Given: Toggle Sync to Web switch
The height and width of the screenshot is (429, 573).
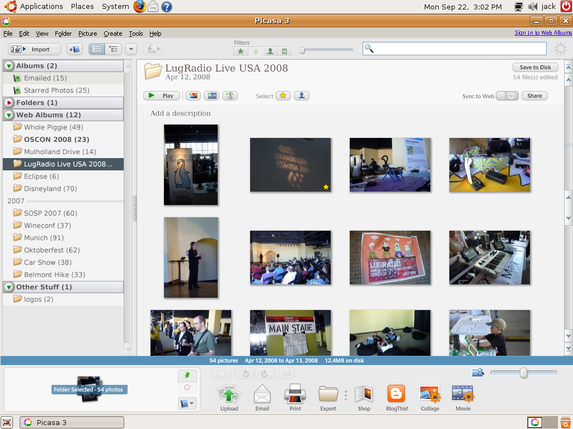Looking at the screenshot, I should point(506,96).
